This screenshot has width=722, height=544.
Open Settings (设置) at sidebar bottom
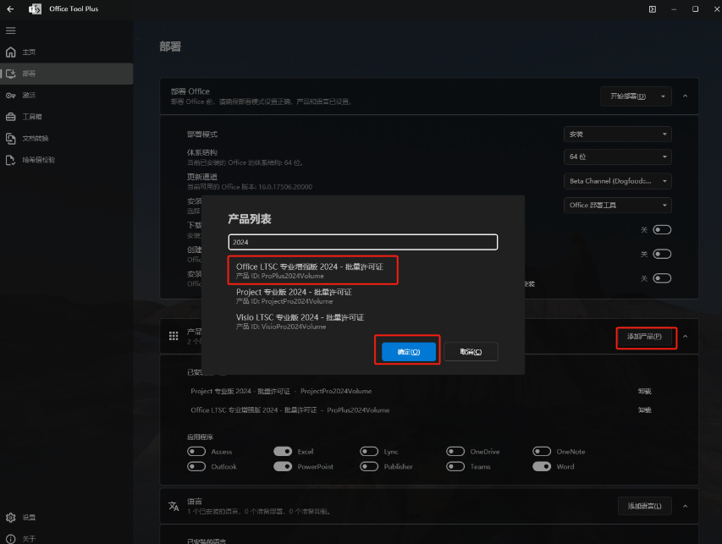point(67,517)
